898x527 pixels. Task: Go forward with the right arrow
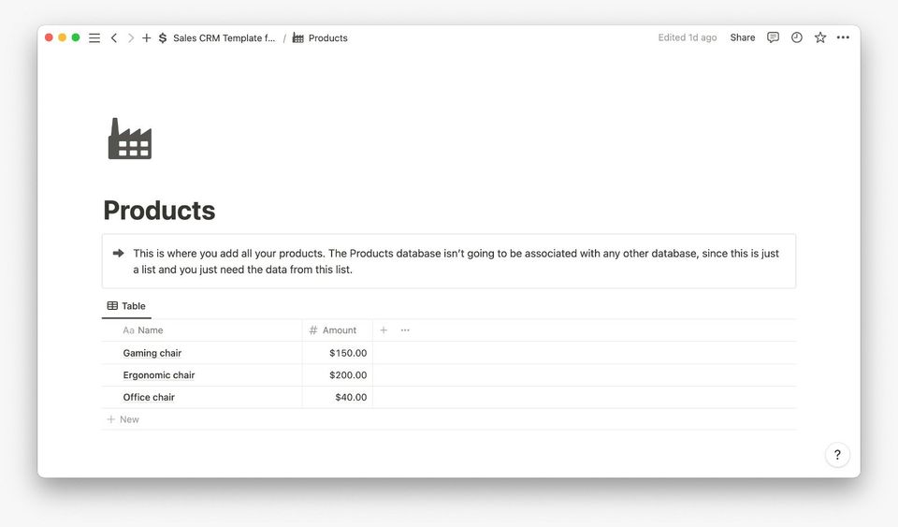131,38
